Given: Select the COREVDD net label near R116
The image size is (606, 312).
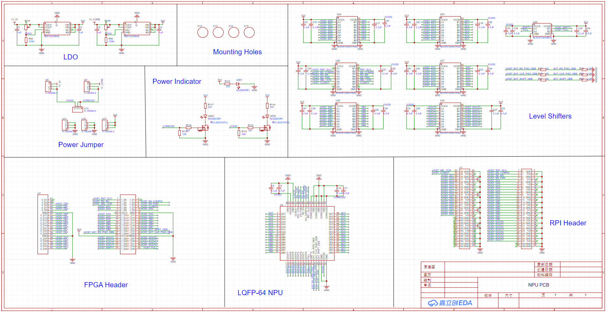Looking at the screenshot, I should point(169,126).
